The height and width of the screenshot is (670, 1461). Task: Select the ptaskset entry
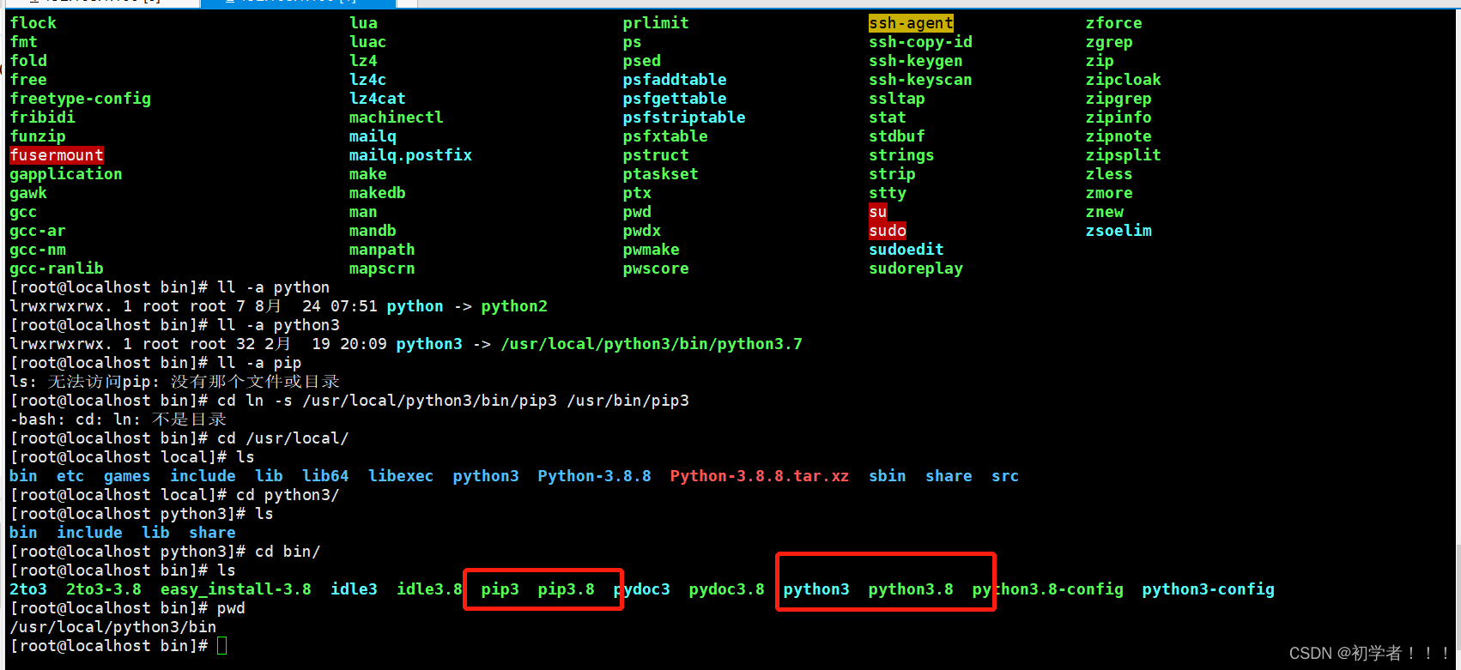pos(661,174)
